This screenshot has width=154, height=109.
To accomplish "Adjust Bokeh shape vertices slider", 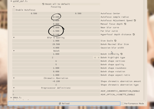I will (56, 61).
